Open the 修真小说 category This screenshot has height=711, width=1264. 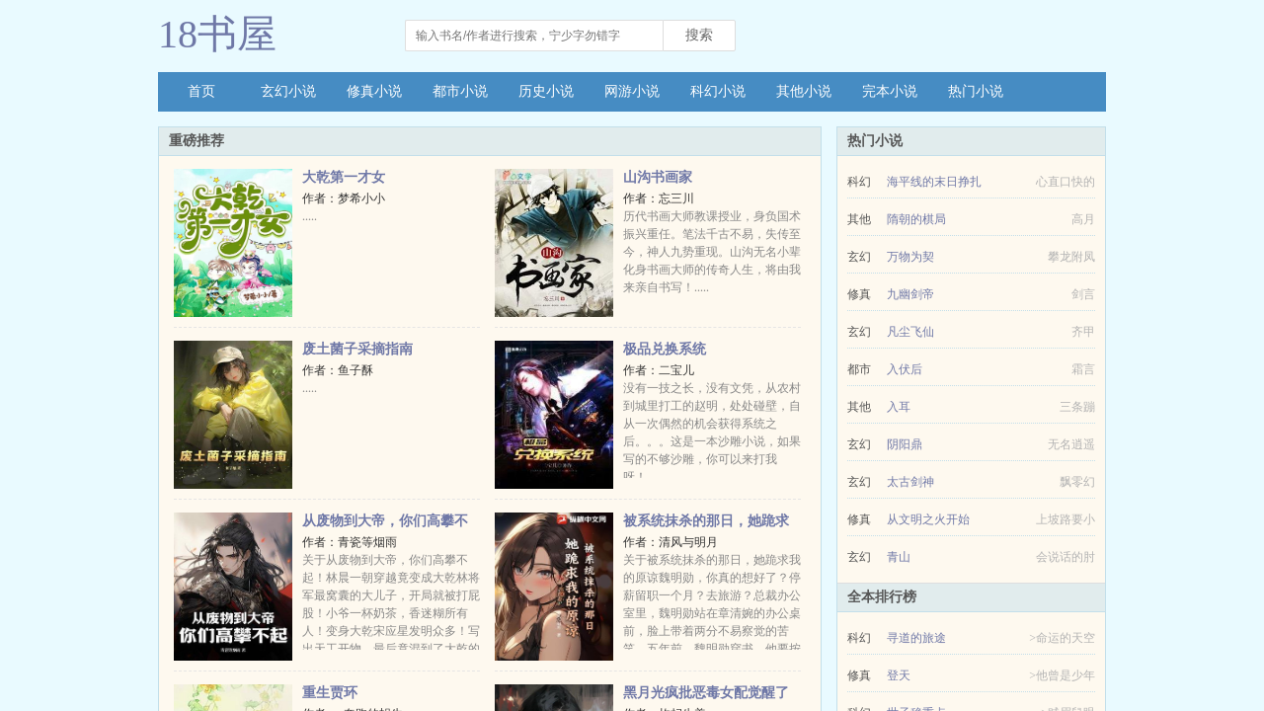[374, 92]
